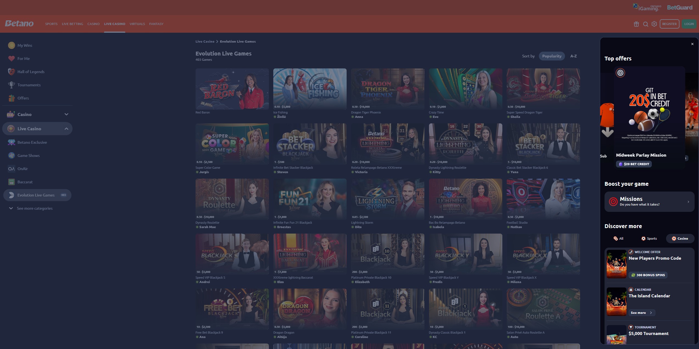Image resolution: width=699 pixels, height=349 pixels.
Task: Open the Free Bet Blackjack 9 thumbnail
Action: [232, 309]
